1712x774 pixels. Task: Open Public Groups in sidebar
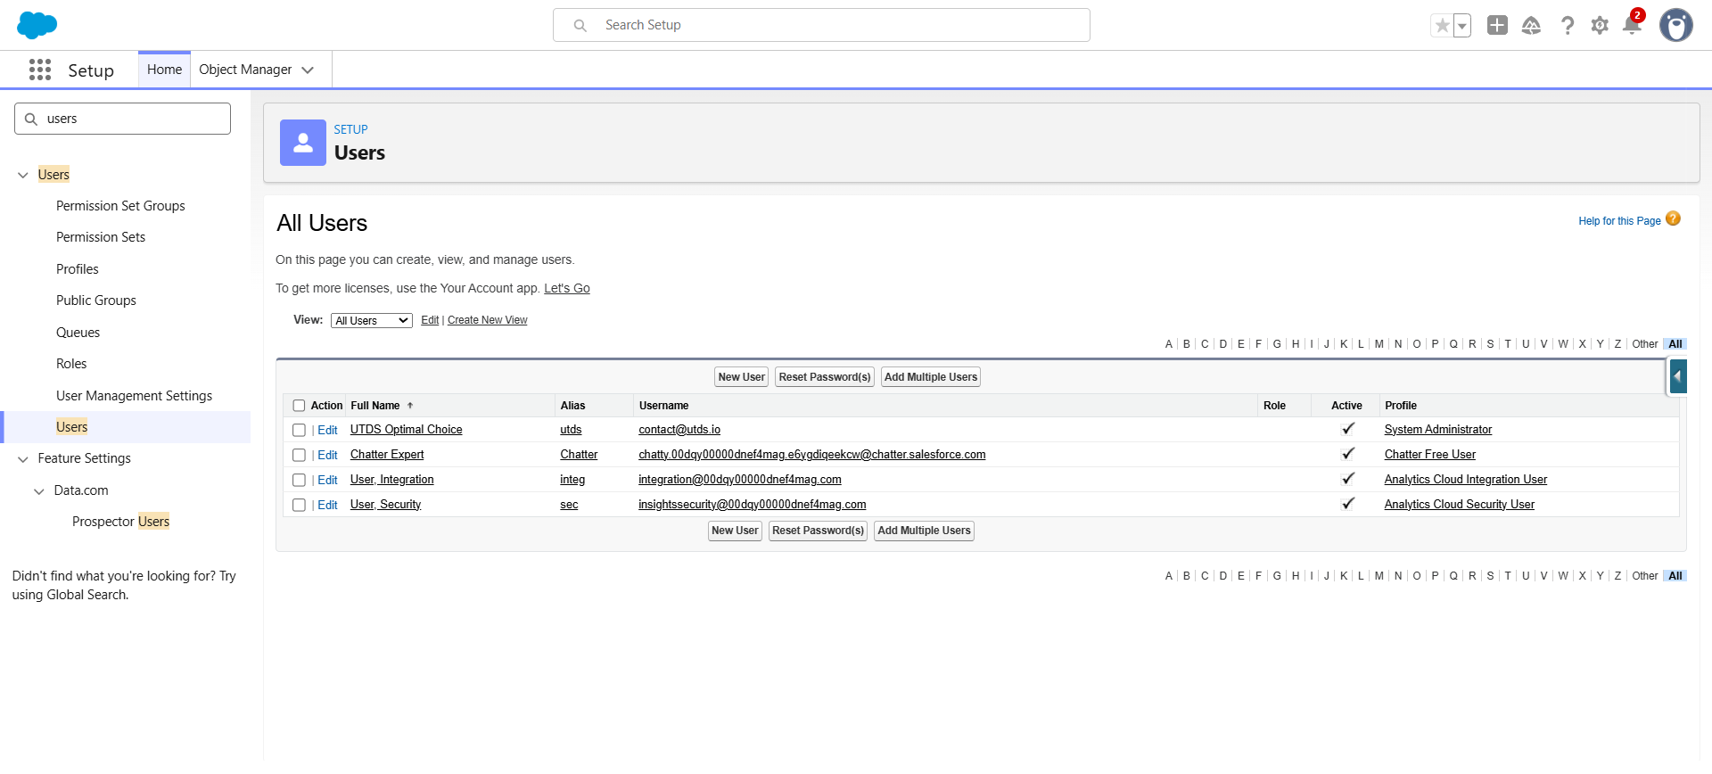[x=96, y=301]
